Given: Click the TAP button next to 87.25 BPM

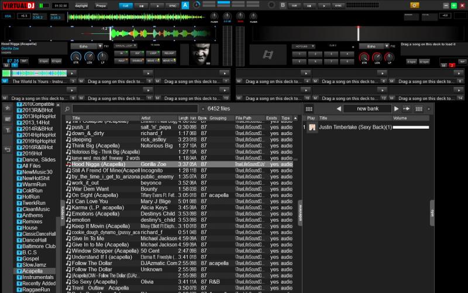Looking at the screenshot, I should click(x=25, y=61).
